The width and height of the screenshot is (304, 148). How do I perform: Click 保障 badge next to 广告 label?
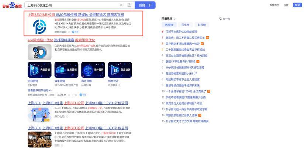(x=83, y=95)
